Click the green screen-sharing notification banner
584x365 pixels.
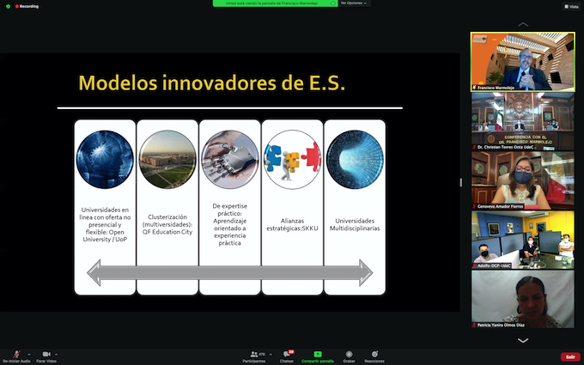275,3
